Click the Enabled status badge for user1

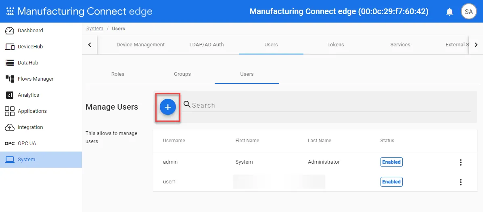click(x=391, y=181)
